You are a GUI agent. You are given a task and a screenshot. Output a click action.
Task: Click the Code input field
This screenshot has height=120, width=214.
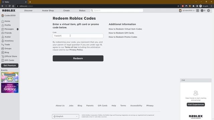pos(78,36)
